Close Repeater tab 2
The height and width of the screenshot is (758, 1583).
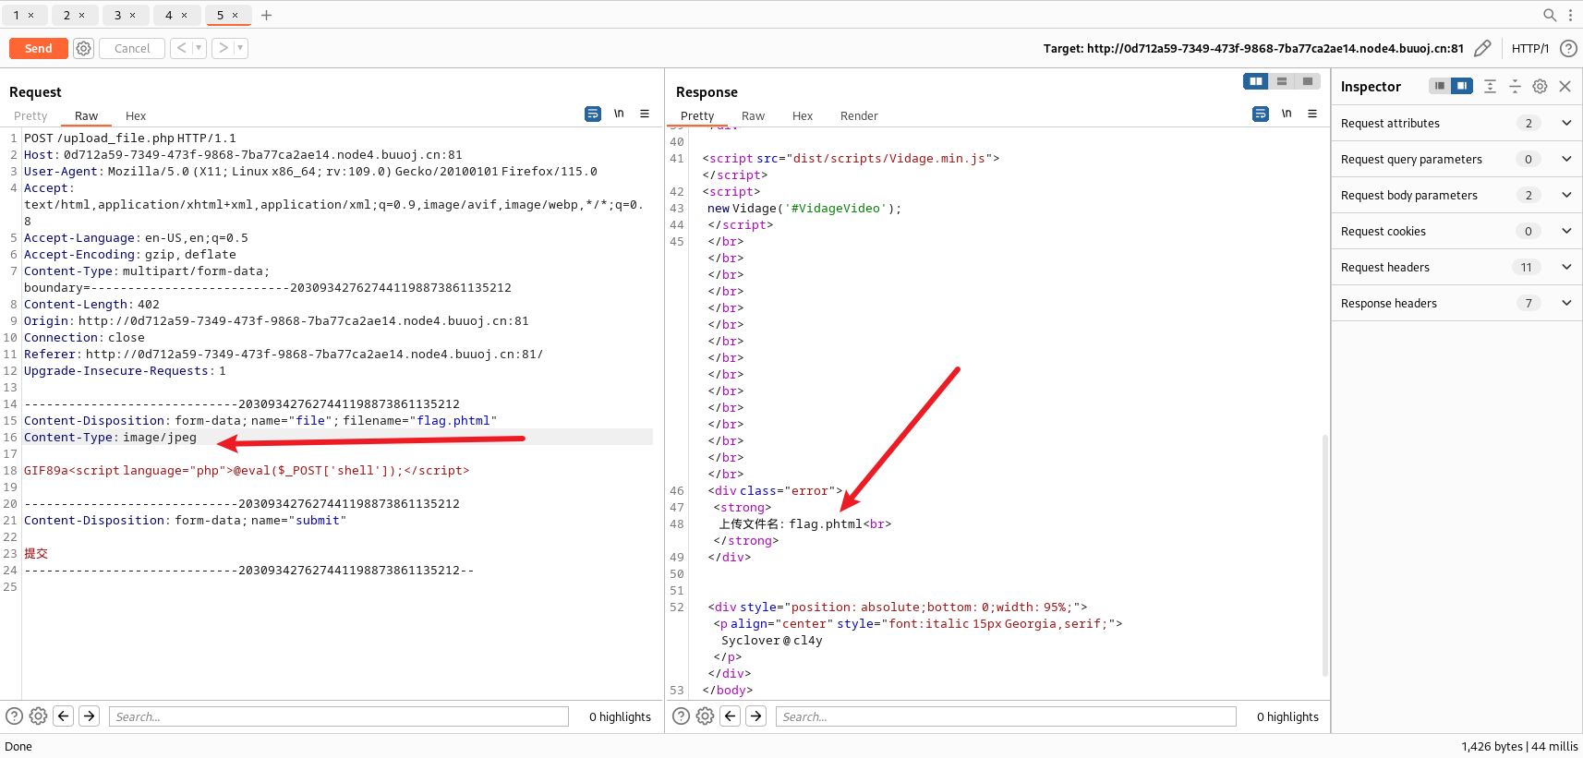(x=81, y=15)
